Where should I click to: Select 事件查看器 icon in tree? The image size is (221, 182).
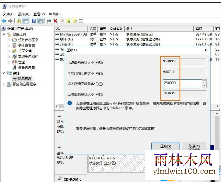click(15, 45)
